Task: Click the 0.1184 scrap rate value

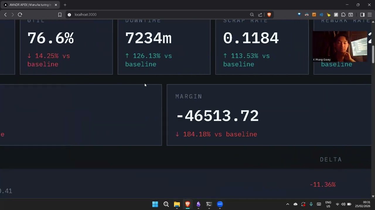Action: (x=251, y=38)
